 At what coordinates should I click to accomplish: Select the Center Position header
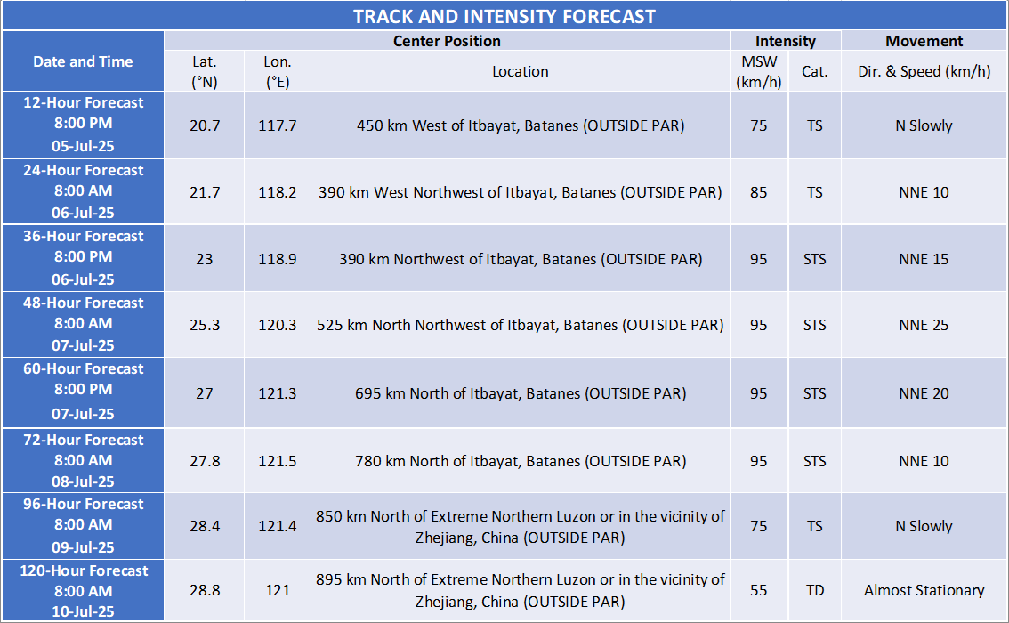pyautogui.click(x=447, y=41)
